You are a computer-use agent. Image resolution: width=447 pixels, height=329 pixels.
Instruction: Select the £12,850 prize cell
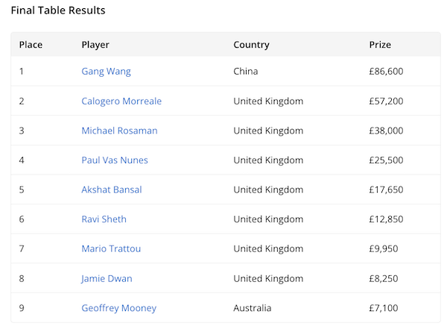386,219
